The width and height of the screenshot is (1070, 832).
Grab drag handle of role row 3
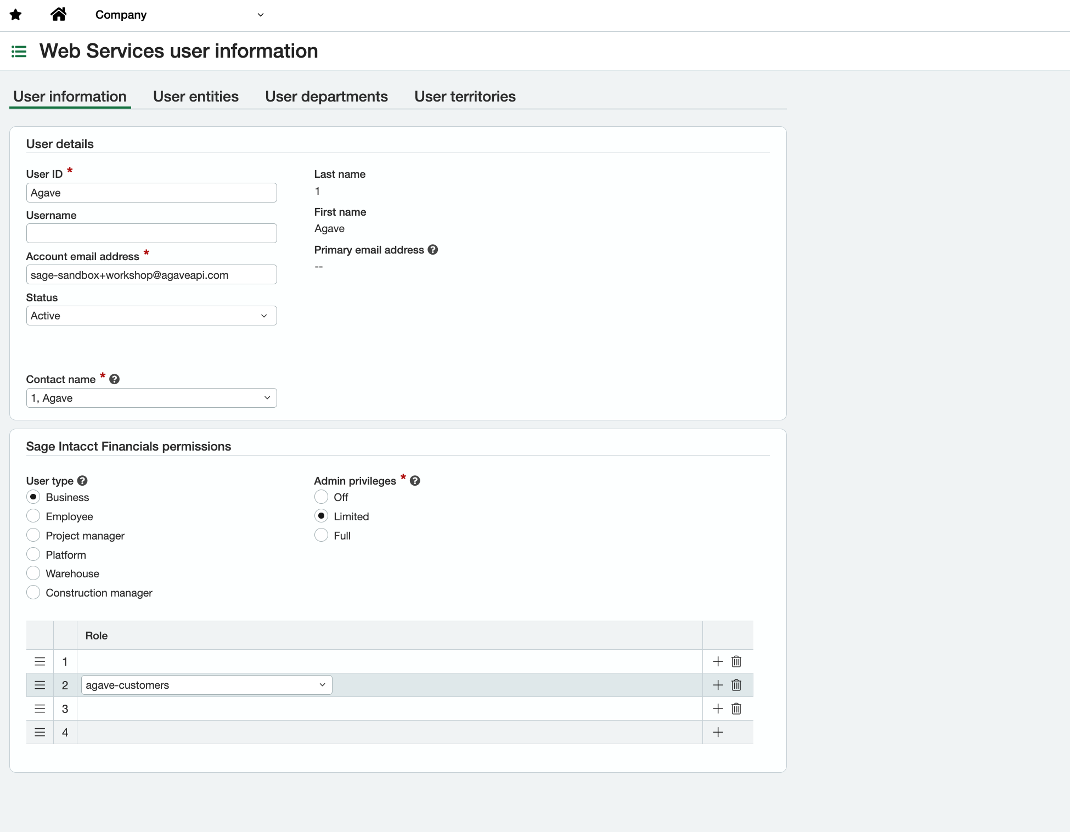tap(40, 709)
